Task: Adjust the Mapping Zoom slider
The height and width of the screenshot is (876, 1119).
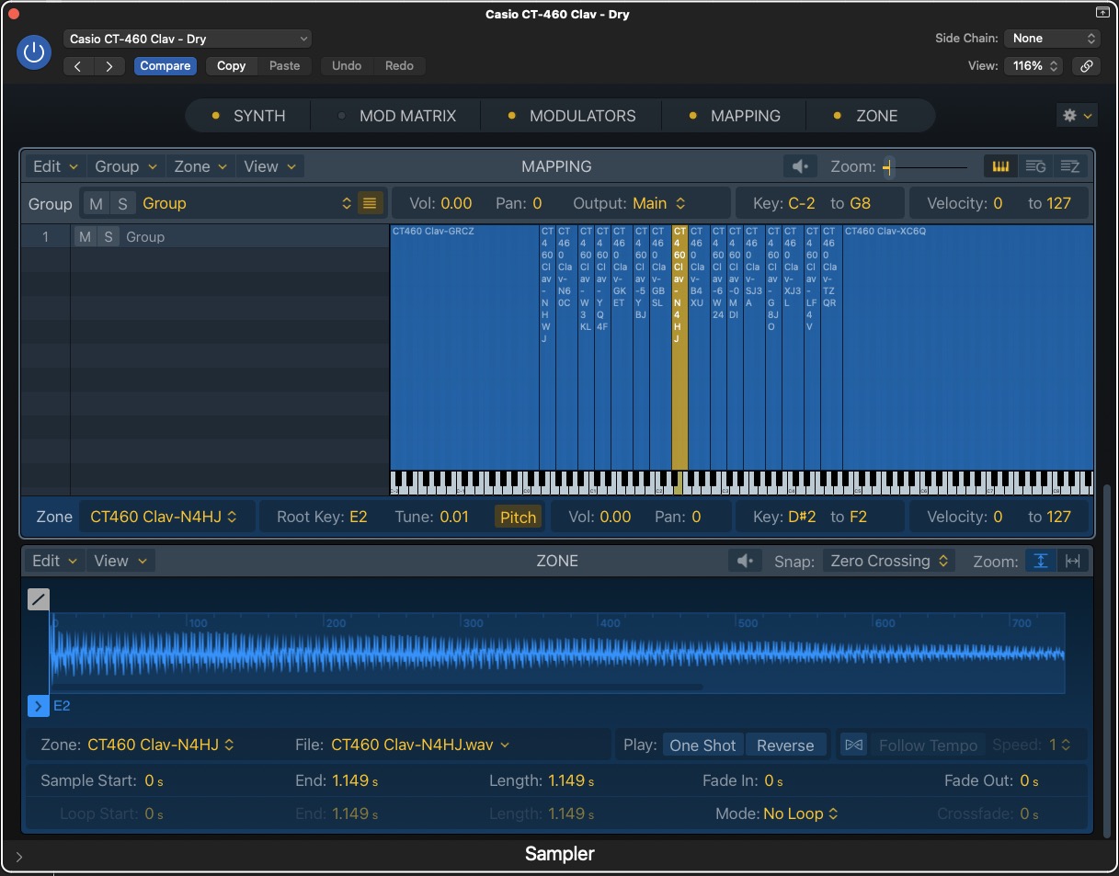Action: tap(925, 167)
